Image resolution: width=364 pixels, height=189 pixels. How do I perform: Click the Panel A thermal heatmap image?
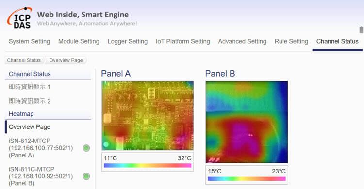click(148, 115)
